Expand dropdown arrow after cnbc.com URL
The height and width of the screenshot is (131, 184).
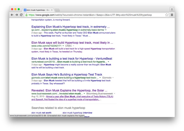coord(63,46)
